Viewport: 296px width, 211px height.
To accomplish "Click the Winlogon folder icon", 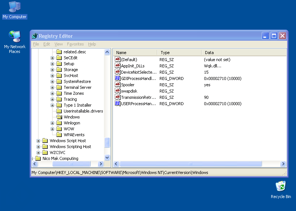I will coord(59,123).
